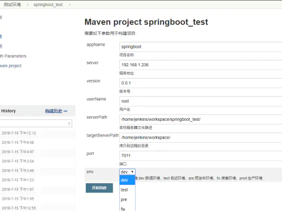Focus the port field showing 7011

click(200, 155)
